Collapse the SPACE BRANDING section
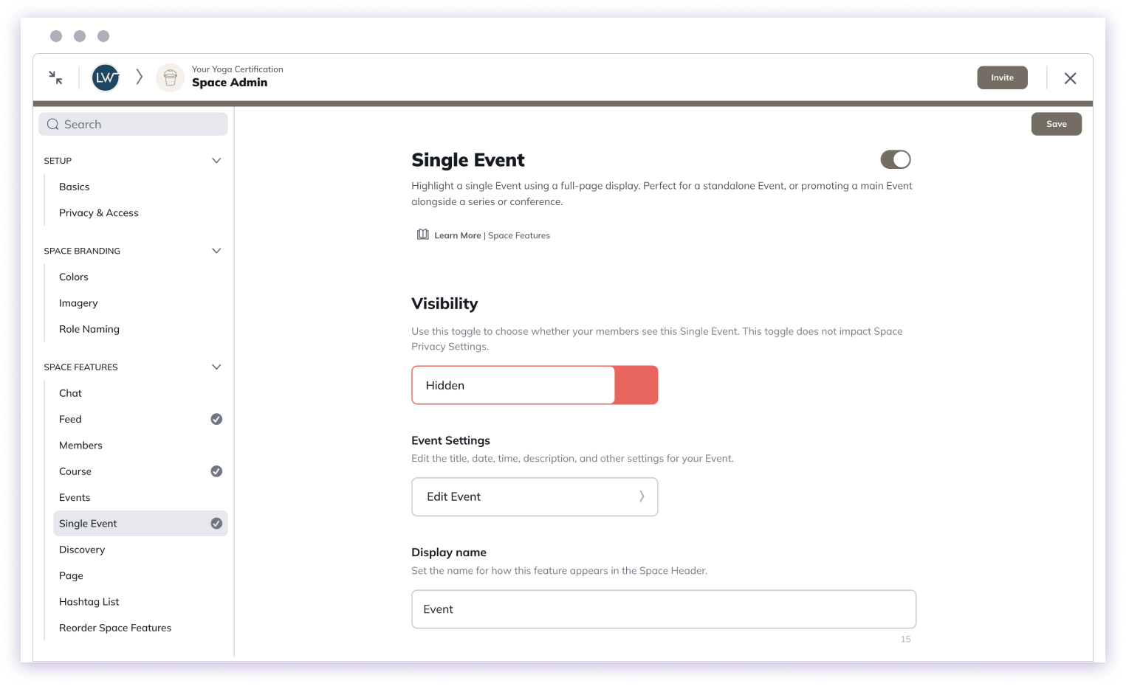 pyautogui.click(x=216, y=250)
